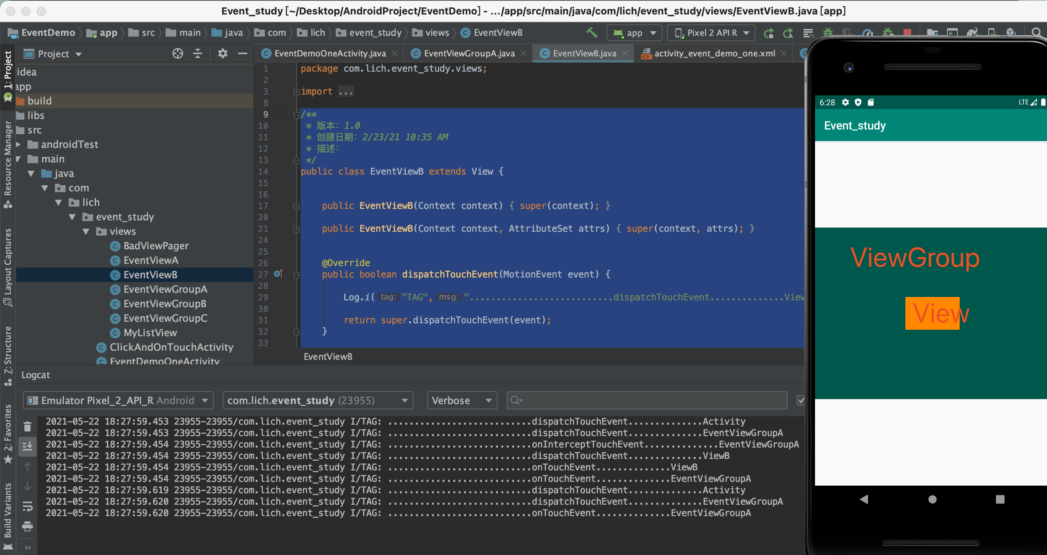The width and height of the screenshot is (1047, 555).
Task: Click the logcat search input field
Action: 650,400
